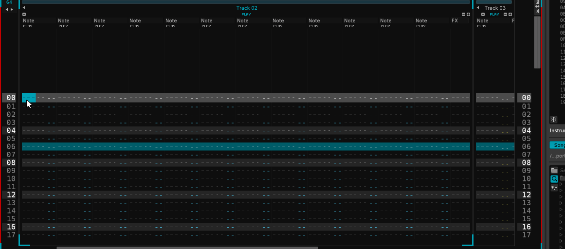The height and width of the screenshot is (249, 565).
Task: Click the splitter icon above Instruments panel
Action: coord(554,120)
